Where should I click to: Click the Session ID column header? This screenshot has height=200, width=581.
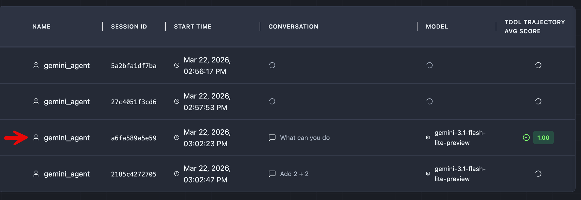pyautogui.click(x=129, y=27)
